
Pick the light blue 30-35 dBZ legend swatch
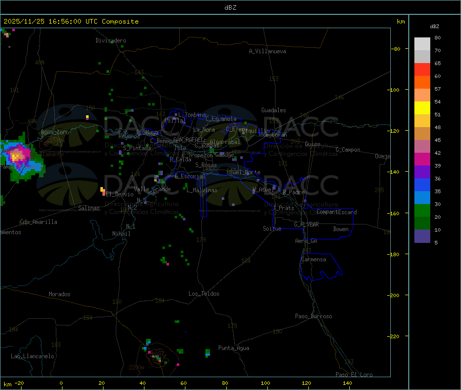coord(422,198)
